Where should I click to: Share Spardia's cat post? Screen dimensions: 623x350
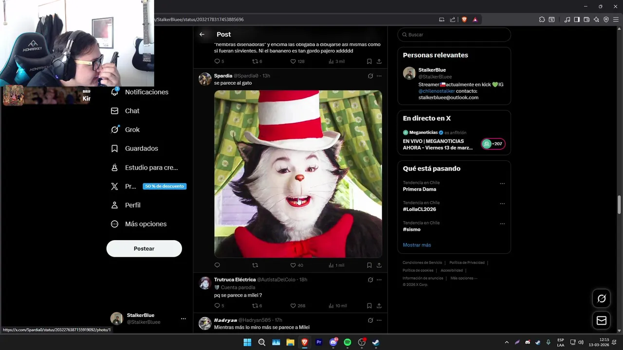point(379,265)
